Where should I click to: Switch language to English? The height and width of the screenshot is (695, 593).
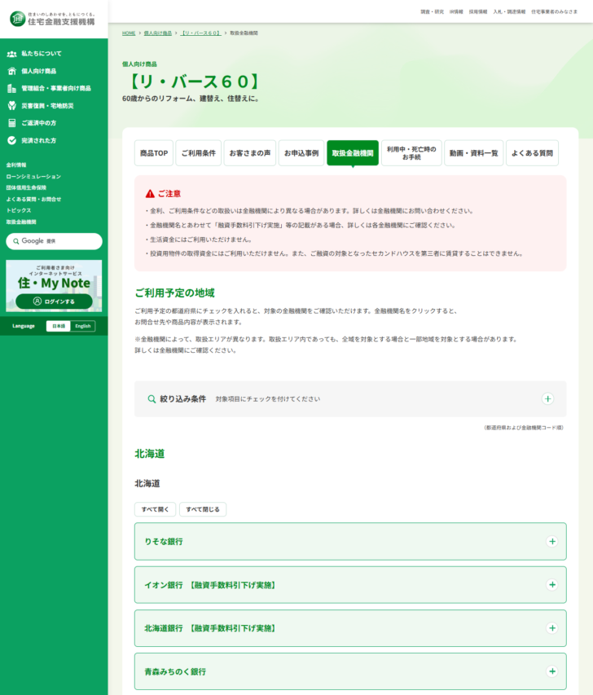point(83,326)
